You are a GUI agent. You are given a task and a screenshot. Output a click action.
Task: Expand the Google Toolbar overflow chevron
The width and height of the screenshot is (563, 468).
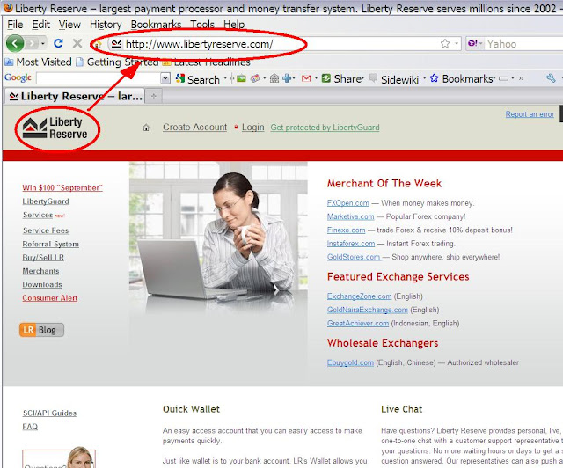click(521, 78)
